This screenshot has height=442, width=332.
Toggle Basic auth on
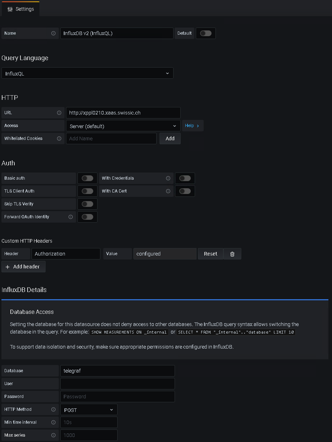point(87,178)
